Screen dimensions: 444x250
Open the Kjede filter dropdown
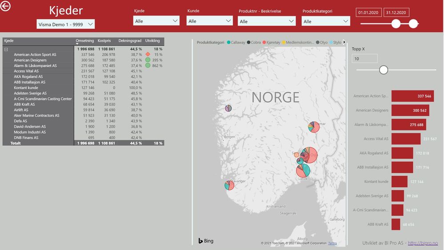(x=156, y=21)
